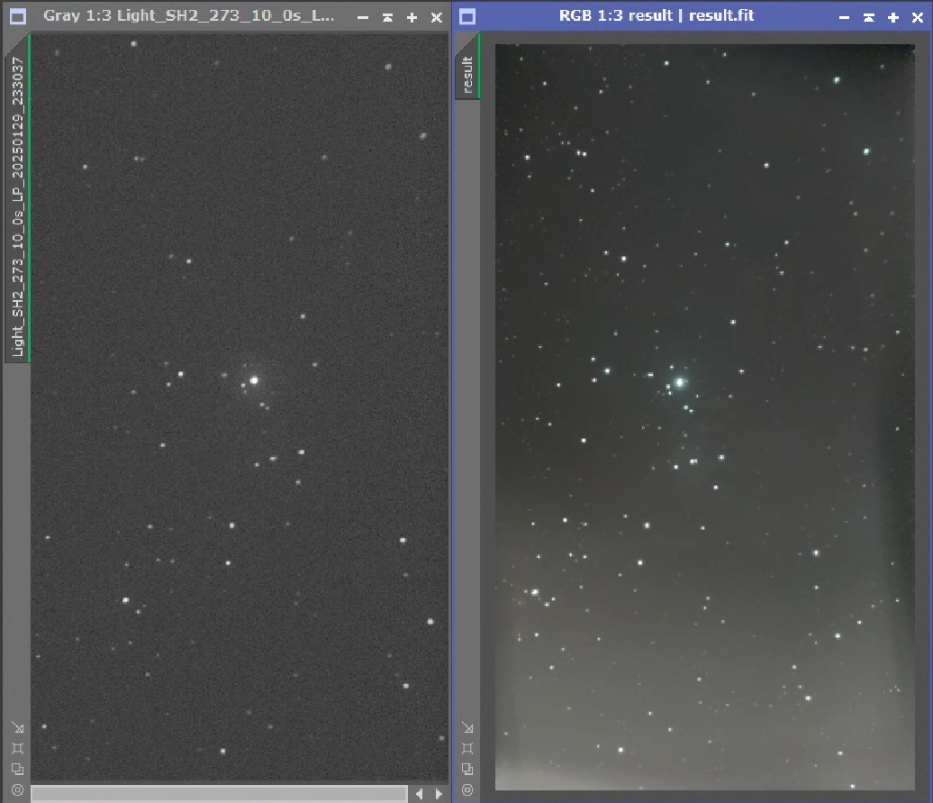Shade the RGB result.fit window
Viewport: 933px width, 803px height.
click(869, 18)
